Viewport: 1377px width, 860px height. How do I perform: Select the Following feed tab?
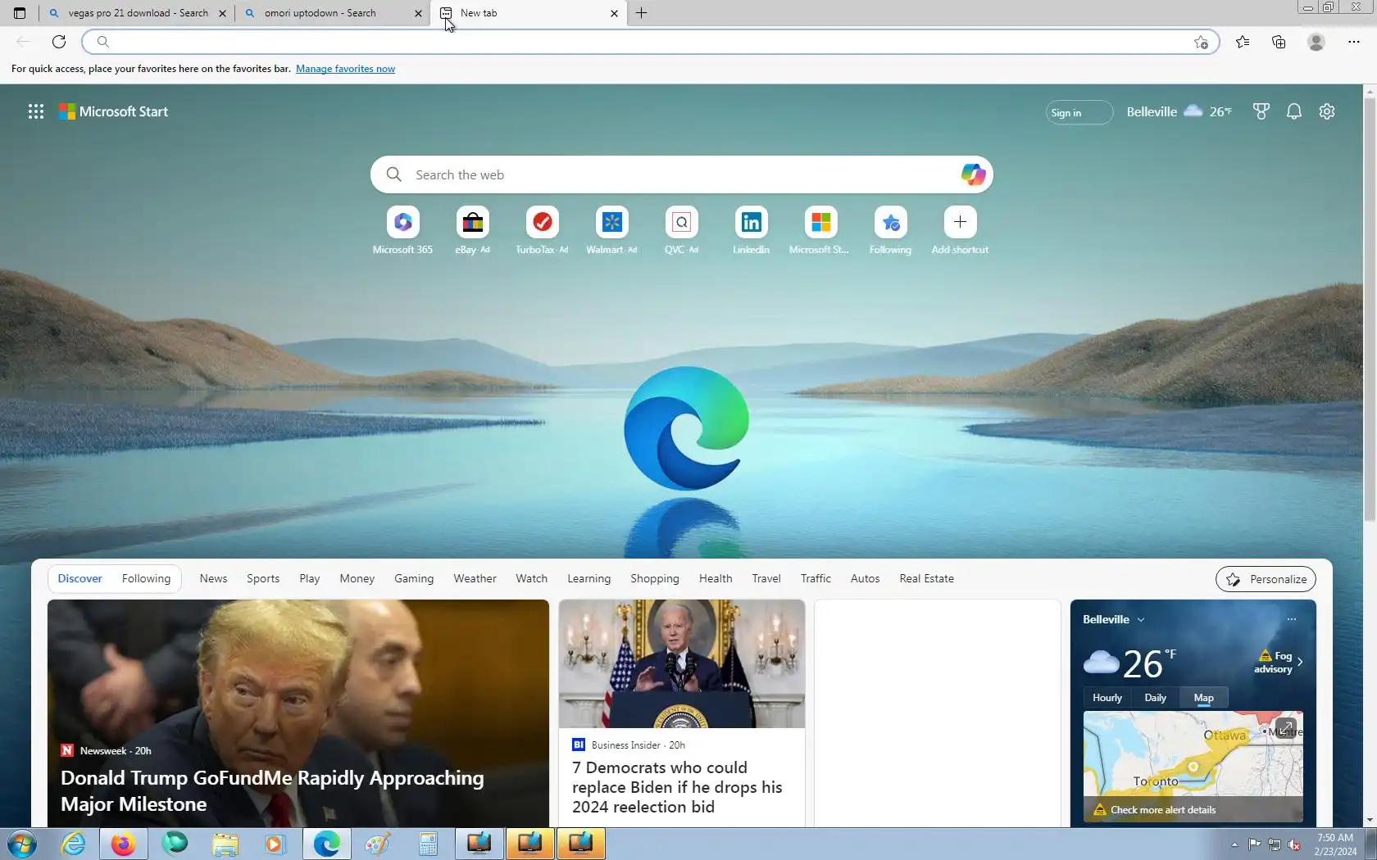pos(146,578)
